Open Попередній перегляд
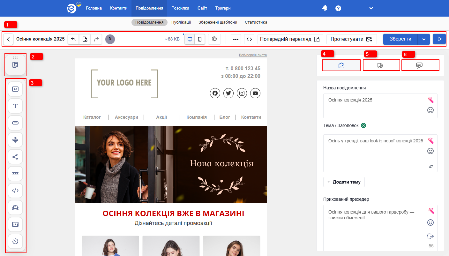 pyautogui.click(x=290, y=39)
